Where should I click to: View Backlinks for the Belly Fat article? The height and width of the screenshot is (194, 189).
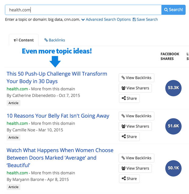pyautogui.click(x=136, y=116)
